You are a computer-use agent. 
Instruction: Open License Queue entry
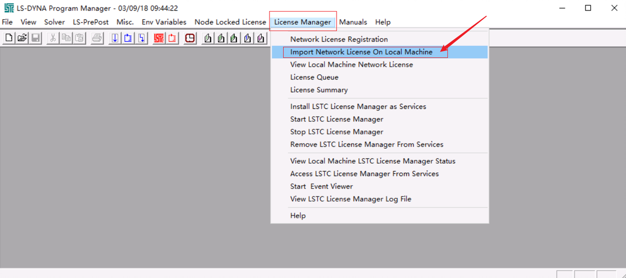(x=314, y=77)
